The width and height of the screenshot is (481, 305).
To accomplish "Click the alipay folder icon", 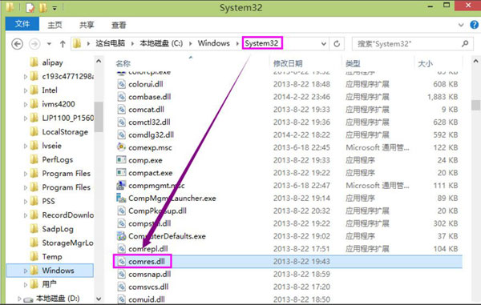I will point(34,62).
